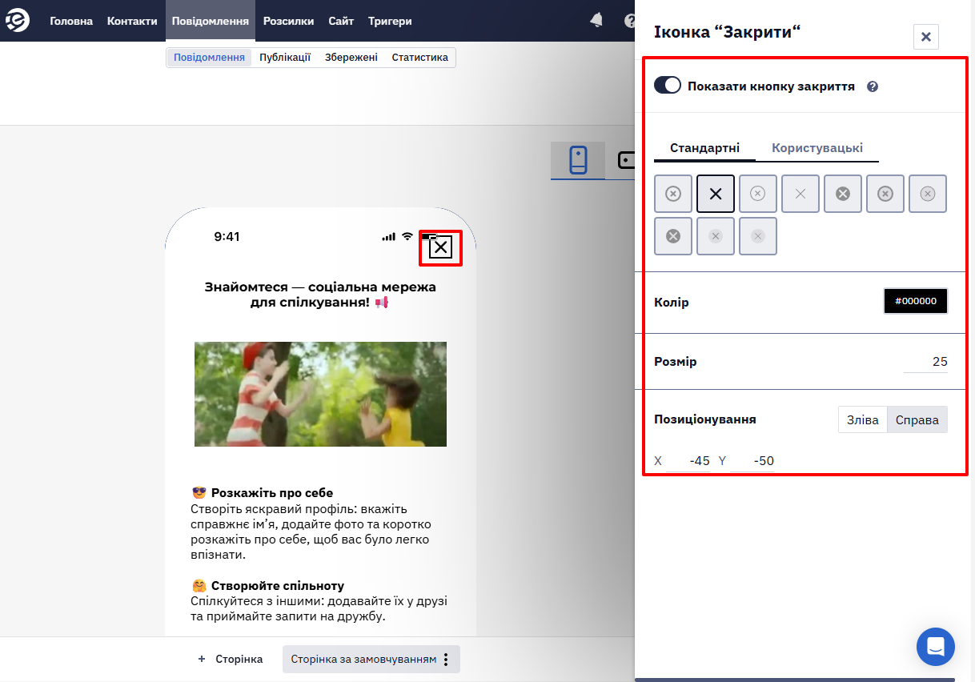This screenshot has width=975, height=682.
Task: Switch to Стандартні icons tab
Action: (x=705, y=148)
